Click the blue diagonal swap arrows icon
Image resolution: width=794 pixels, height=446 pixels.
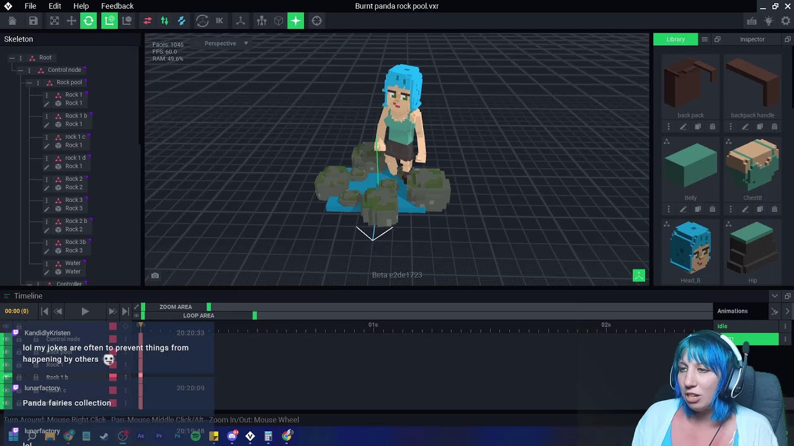(x=182, y=21)
